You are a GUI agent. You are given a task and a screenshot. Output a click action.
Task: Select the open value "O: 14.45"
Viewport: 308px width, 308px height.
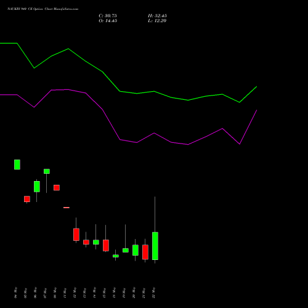tap(108, 21)
